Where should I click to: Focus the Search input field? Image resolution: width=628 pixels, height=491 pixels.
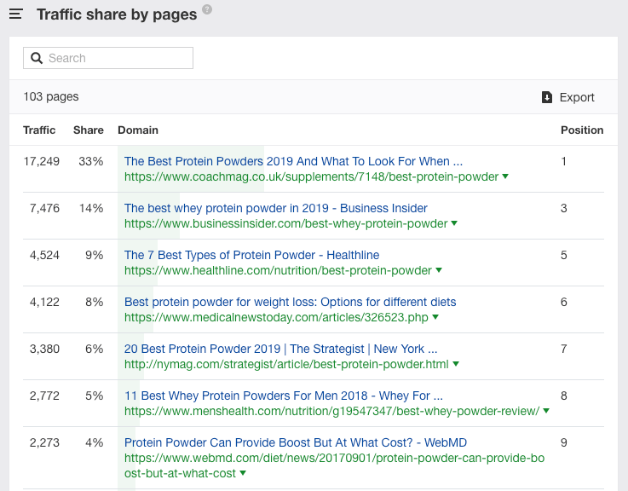click(108, 58)
